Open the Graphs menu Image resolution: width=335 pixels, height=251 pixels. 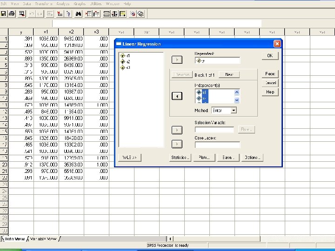(80, 4)
